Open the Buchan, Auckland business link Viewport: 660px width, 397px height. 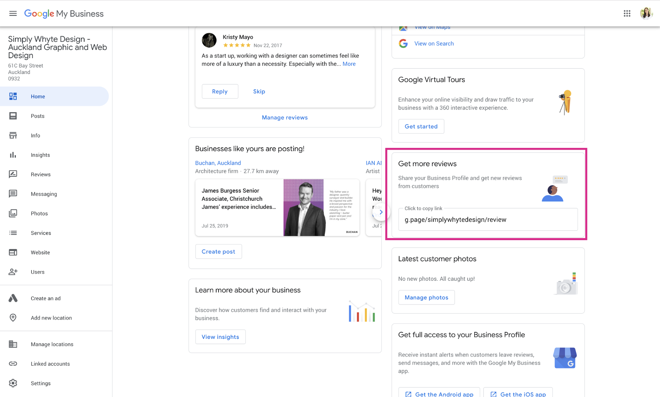218,163
